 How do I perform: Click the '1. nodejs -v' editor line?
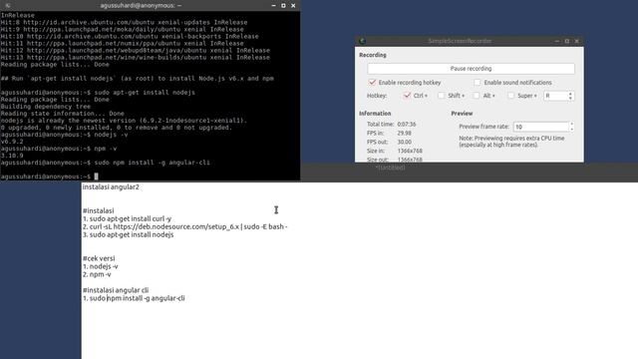pyautogui.click(x=101, y=266)
